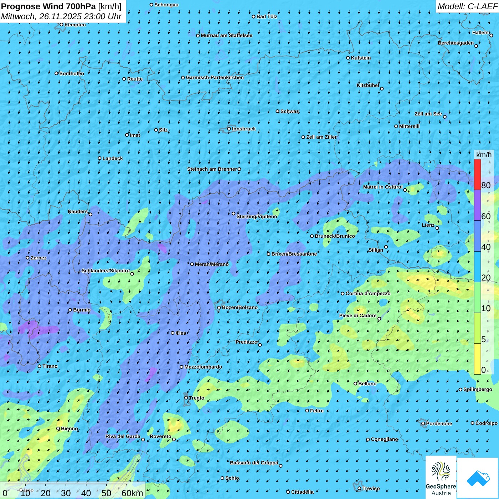
Task: Select the Pordenone label
Action: [x=439, y=423]
